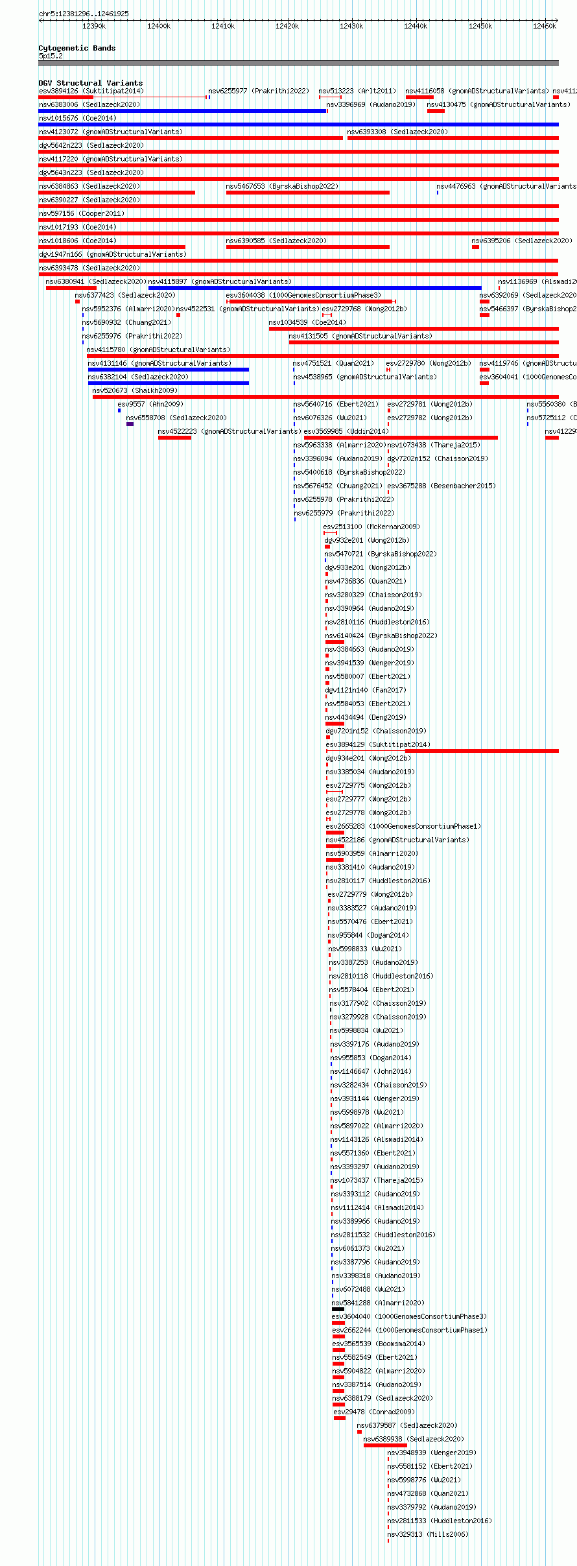This screenshot has height=1566, width=577.
Task: Click the nsv1015676 (Coe2014) label
Action: tap(78, 118)
